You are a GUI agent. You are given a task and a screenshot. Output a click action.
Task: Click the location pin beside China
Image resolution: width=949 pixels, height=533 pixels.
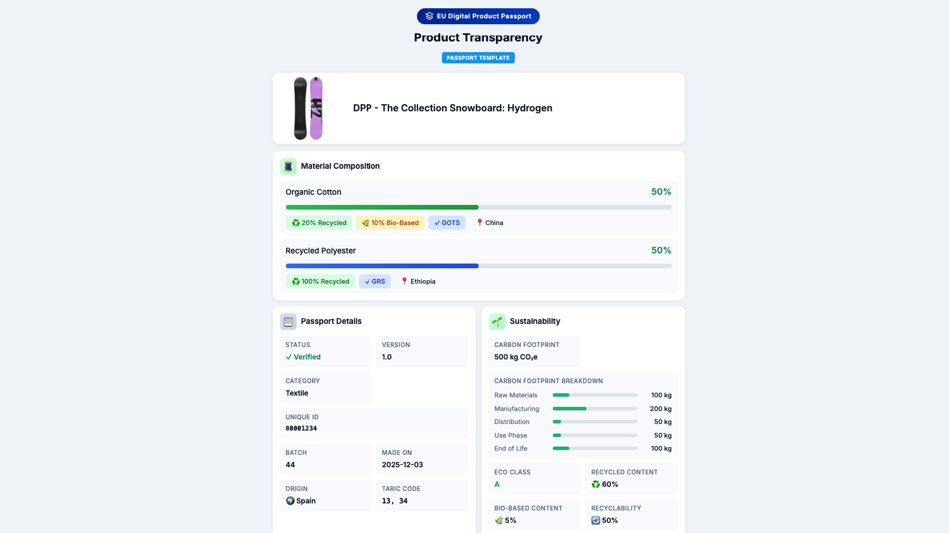(x=480, y=223)
